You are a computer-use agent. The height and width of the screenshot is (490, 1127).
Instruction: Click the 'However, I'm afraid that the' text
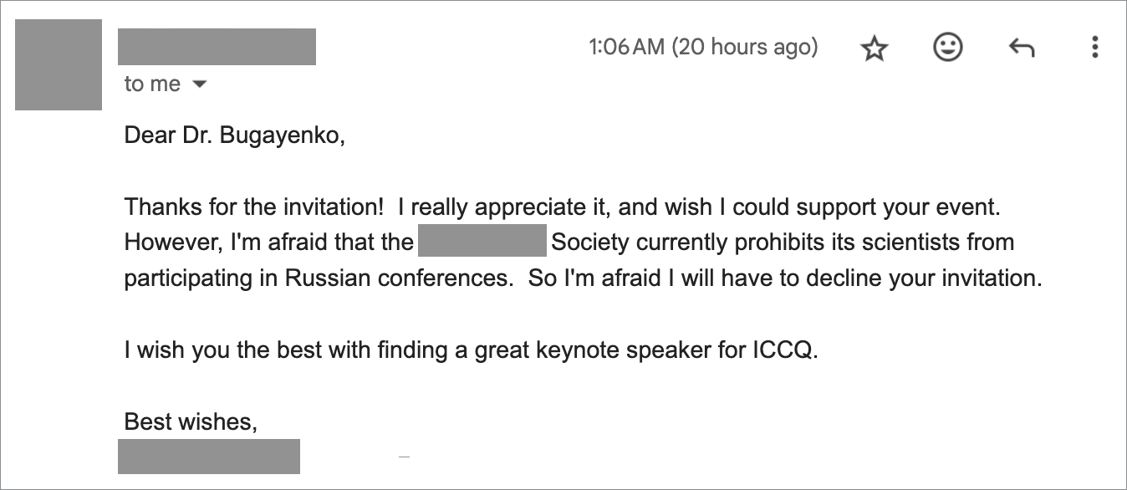[x=269, y=242]
